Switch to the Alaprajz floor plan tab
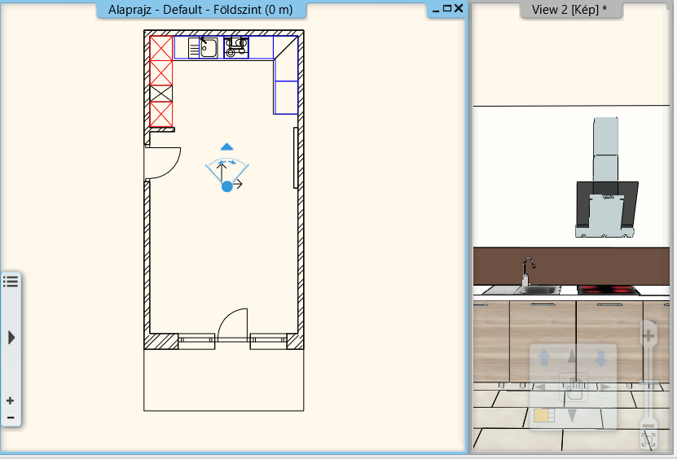 click(200, 10)
